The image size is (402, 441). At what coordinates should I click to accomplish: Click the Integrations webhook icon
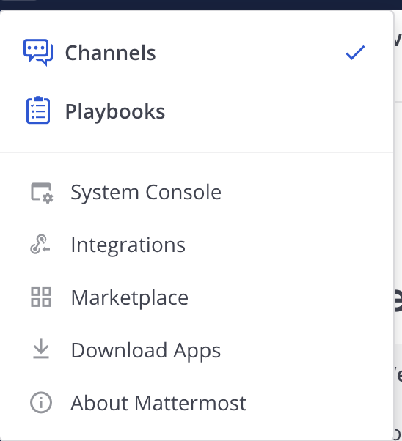point(40,245)
